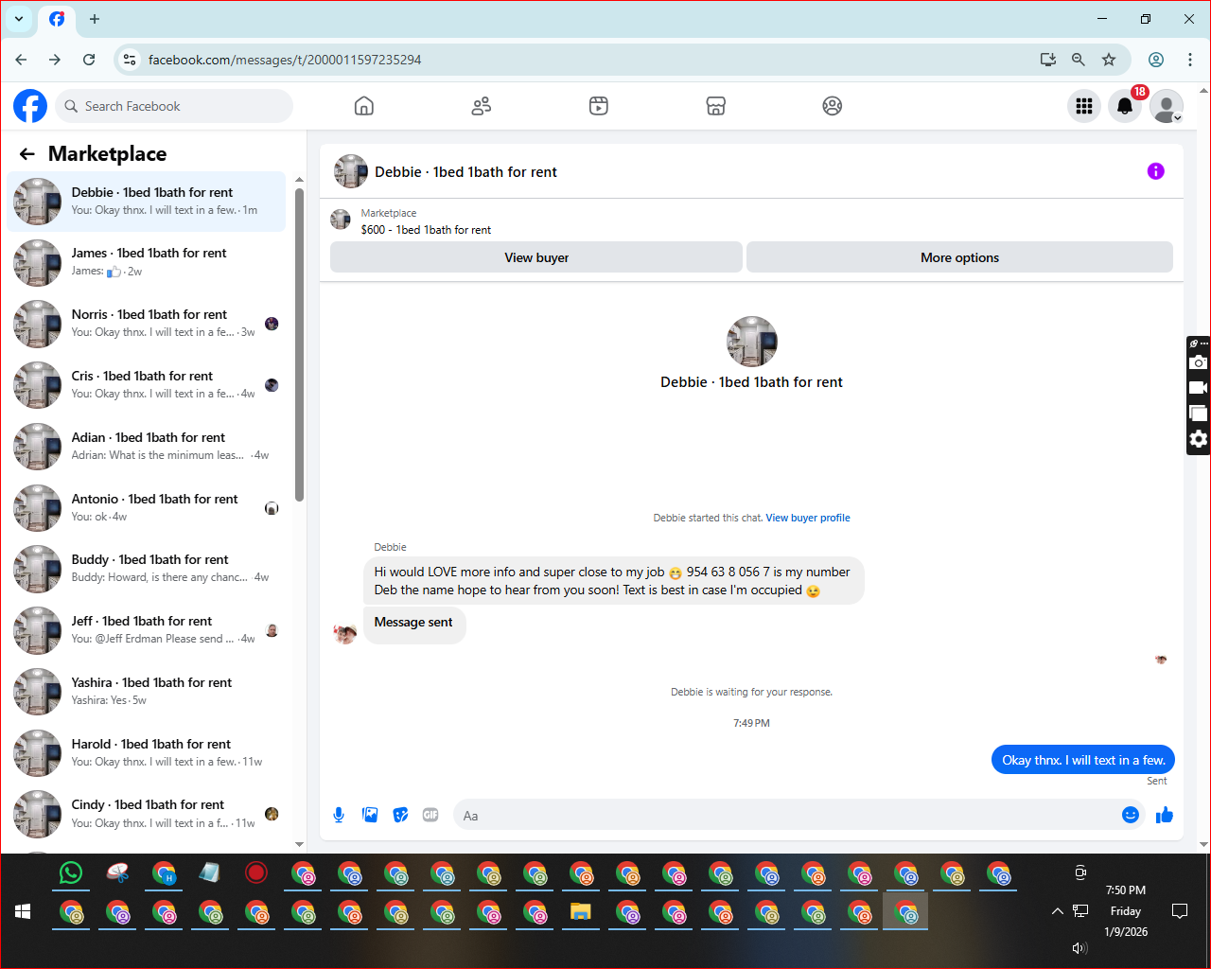Click the Message sent bubble

pyautogui.click(x=413, y=623)
